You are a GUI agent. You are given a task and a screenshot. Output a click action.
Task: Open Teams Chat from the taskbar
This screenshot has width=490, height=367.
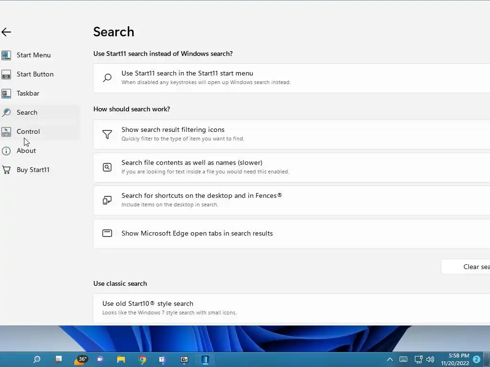tap(100, 359)
